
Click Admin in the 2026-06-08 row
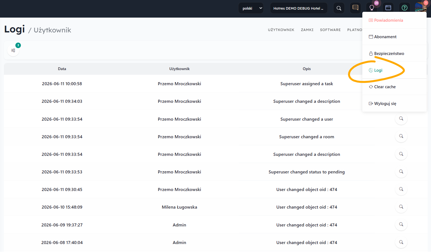[179, 243]
